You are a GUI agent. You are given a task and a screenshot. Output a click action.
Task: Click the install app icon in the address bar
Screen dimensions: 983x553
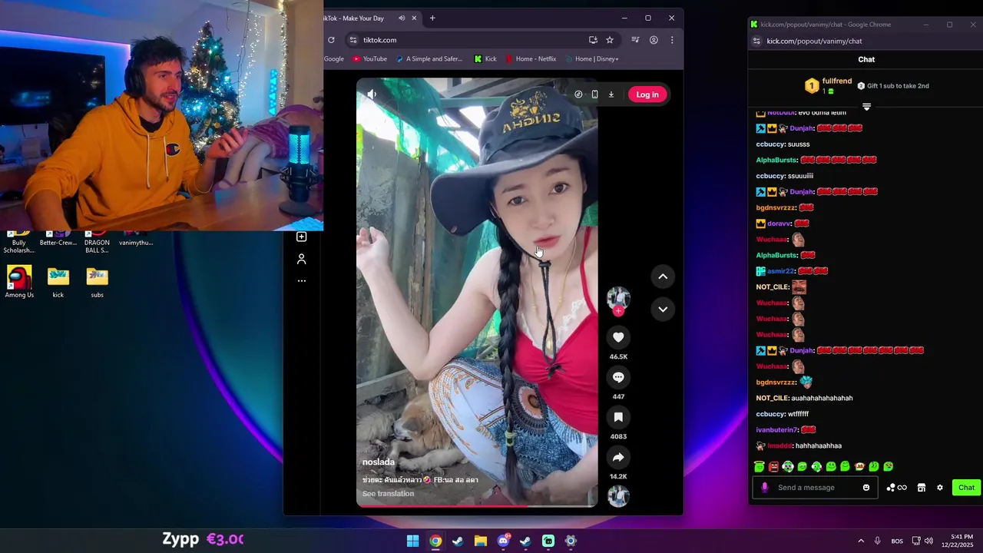tap(593, 40)
